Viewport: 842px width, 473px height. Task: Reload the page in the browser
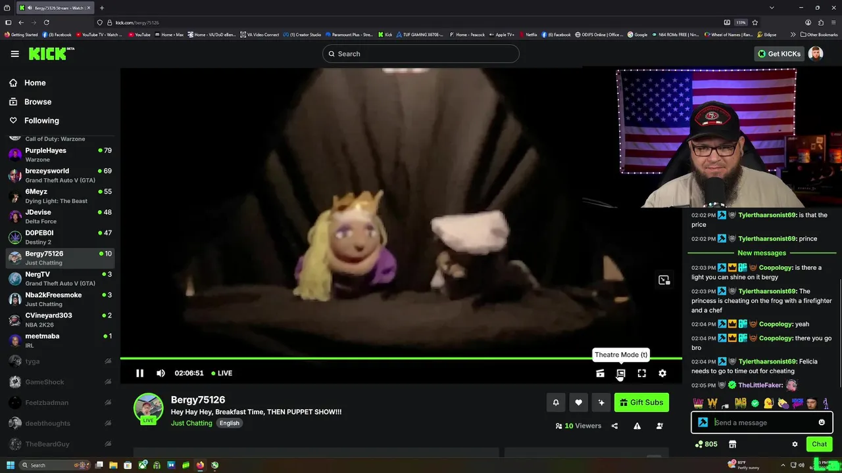tap(46, 22)
